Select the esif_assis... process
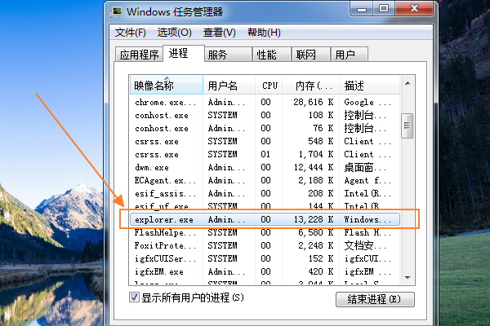 (265, 194)
